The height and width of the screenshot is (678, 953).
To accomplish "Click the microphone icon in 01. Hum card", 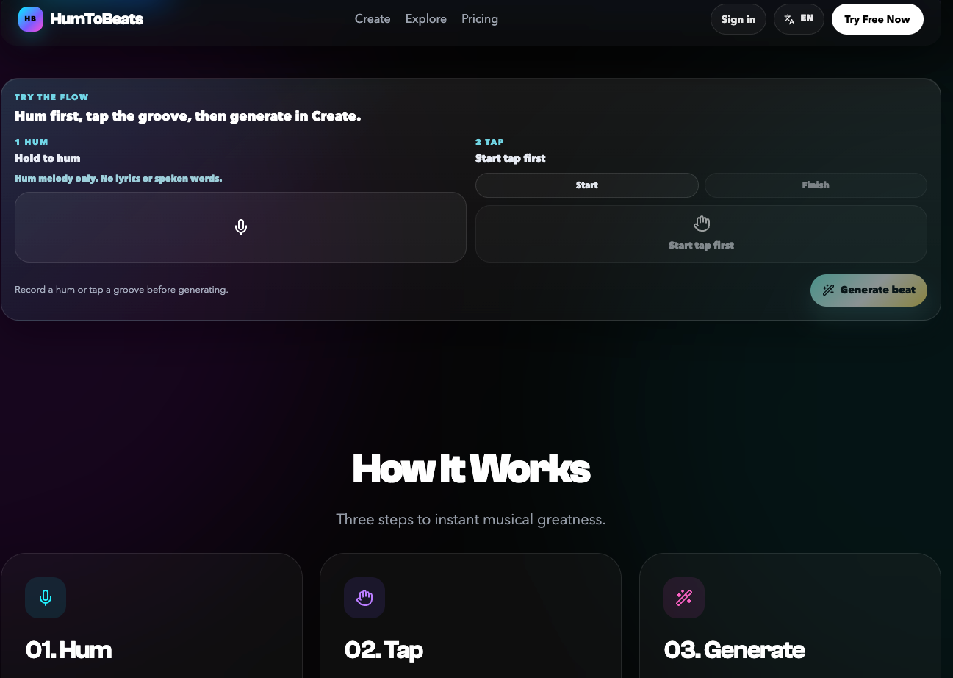I will click(46, 598).
